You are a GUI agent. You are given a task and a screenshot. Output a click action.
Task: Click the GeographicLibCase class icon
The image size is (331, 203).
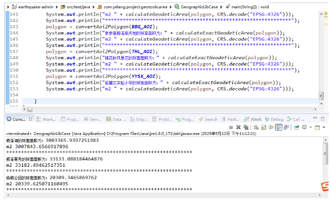(177, 7)
